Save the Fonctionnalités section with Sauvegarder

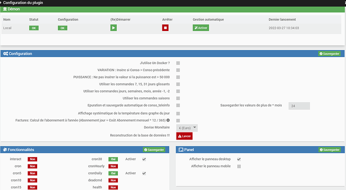154,150
